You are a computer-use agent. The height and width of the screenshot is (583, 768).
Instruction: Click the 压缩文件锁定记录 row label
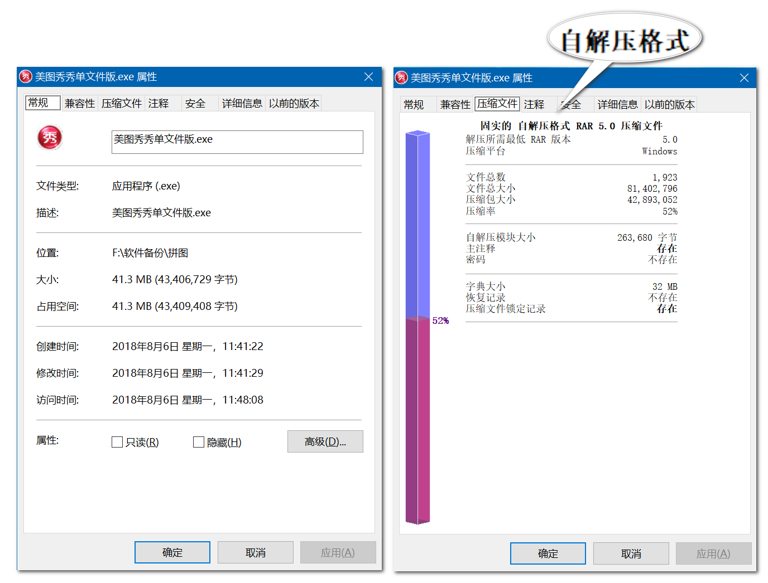[x=506, y=309]
